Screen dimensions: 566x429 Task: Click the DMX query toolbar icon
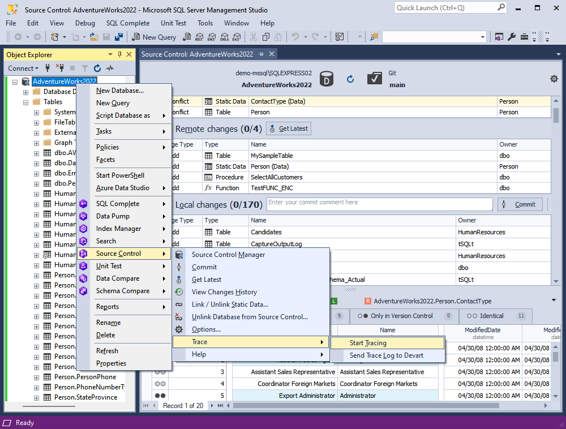click(212, 37)
